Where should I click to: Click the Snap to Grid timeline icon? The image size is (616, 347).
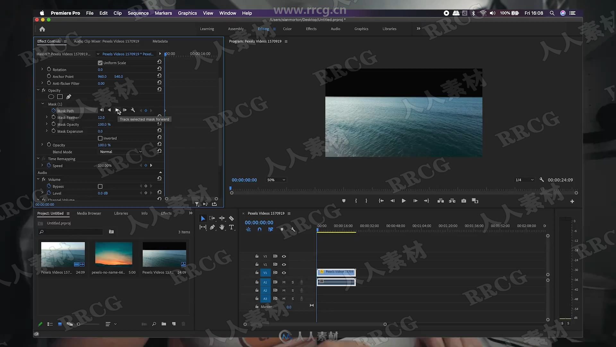[259, 229]
